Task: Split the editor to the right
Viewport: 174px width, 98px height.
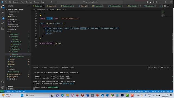Action: click(168, 6)
